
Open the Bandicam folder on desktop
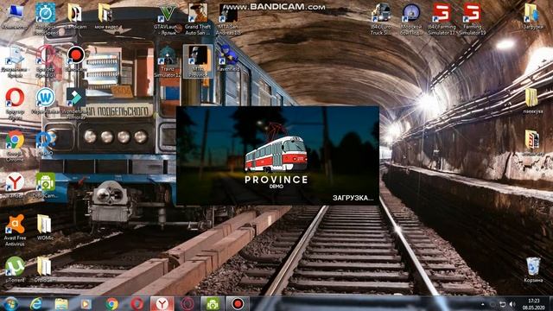(75, 17)
